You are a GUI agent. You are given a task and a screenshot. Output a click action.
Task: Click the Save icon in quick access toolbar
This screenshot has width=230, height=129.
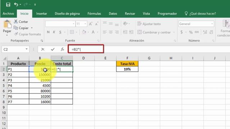point(8,5)
